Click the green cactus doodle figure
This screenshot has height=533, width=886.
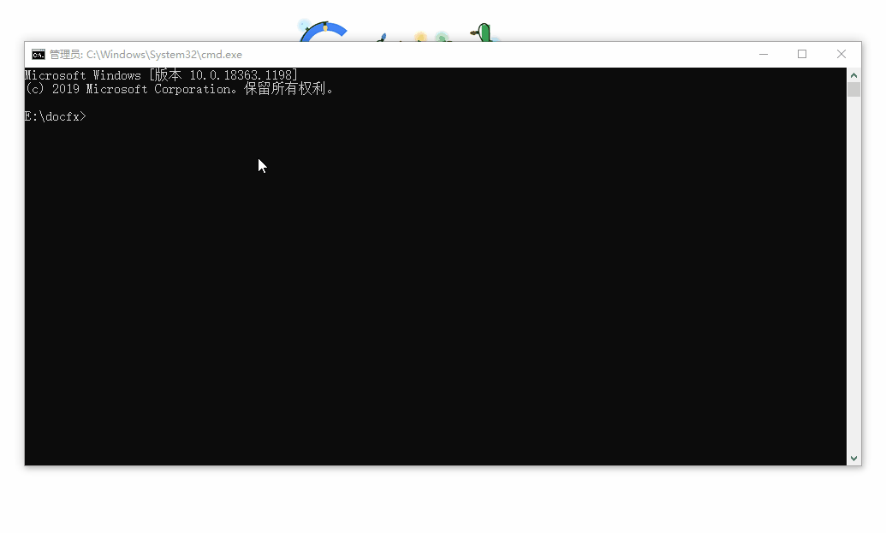coord(484,33)
